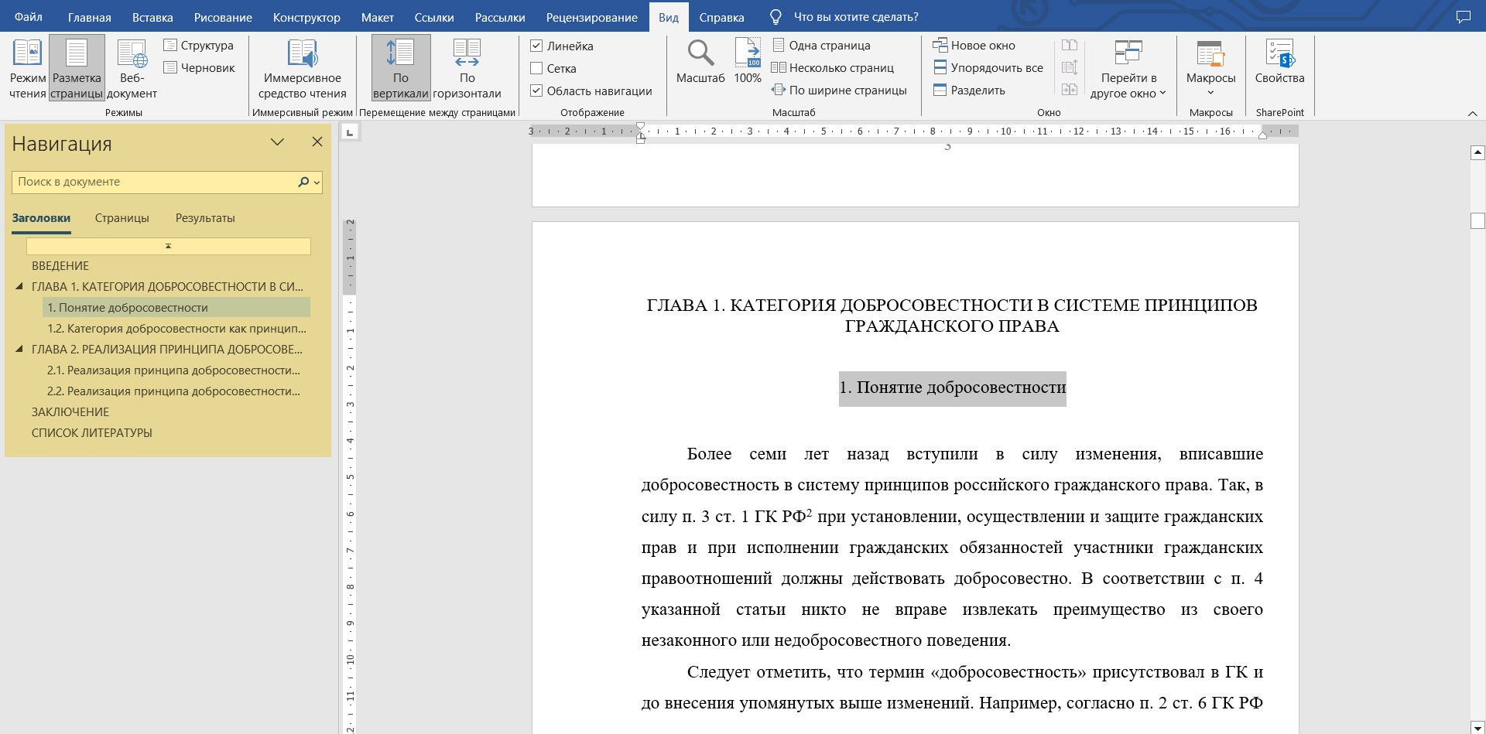Fit to page width (По ширине страницы)
The image size is (1486, 734).
click(x=839, y=90)
